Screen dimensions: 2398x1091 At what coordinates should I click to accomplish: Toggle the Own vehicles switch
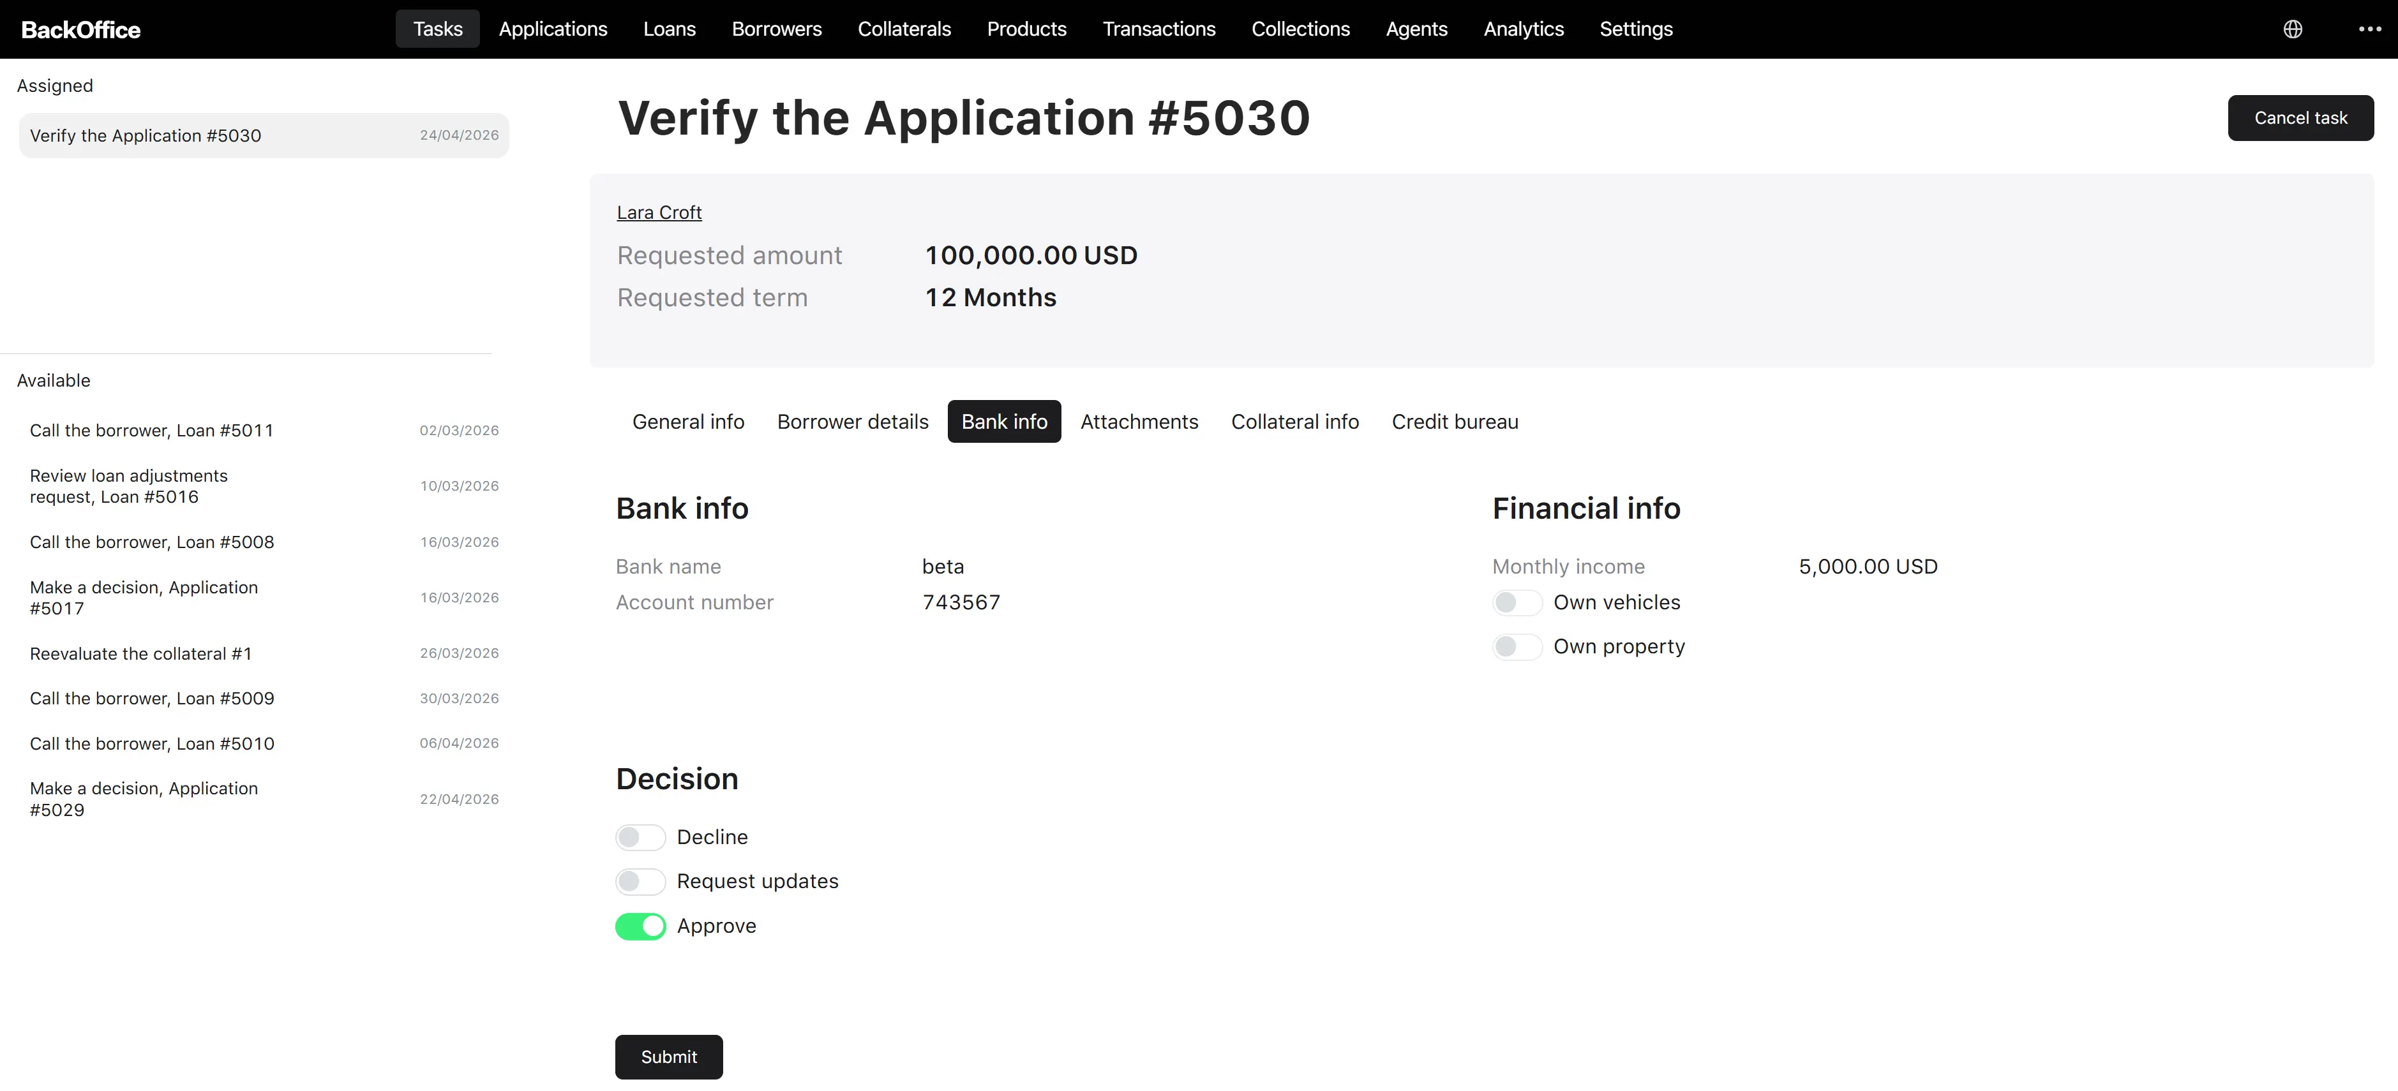[x=1517, y=602]
